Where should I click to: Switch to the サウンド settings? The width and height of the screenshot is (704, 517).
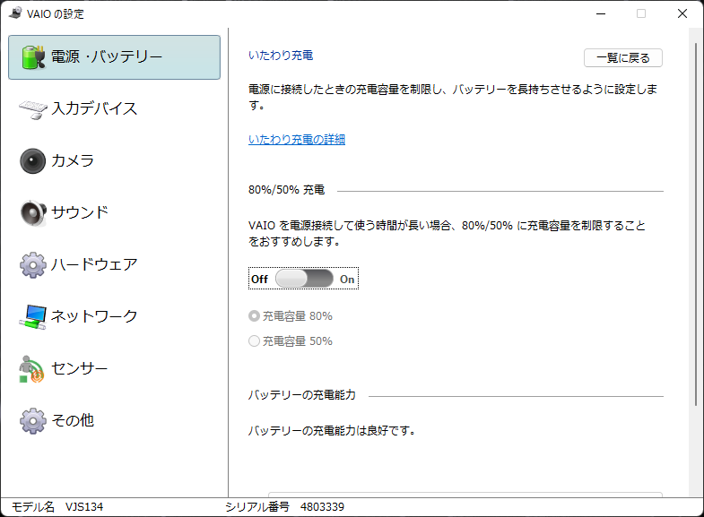114,213
